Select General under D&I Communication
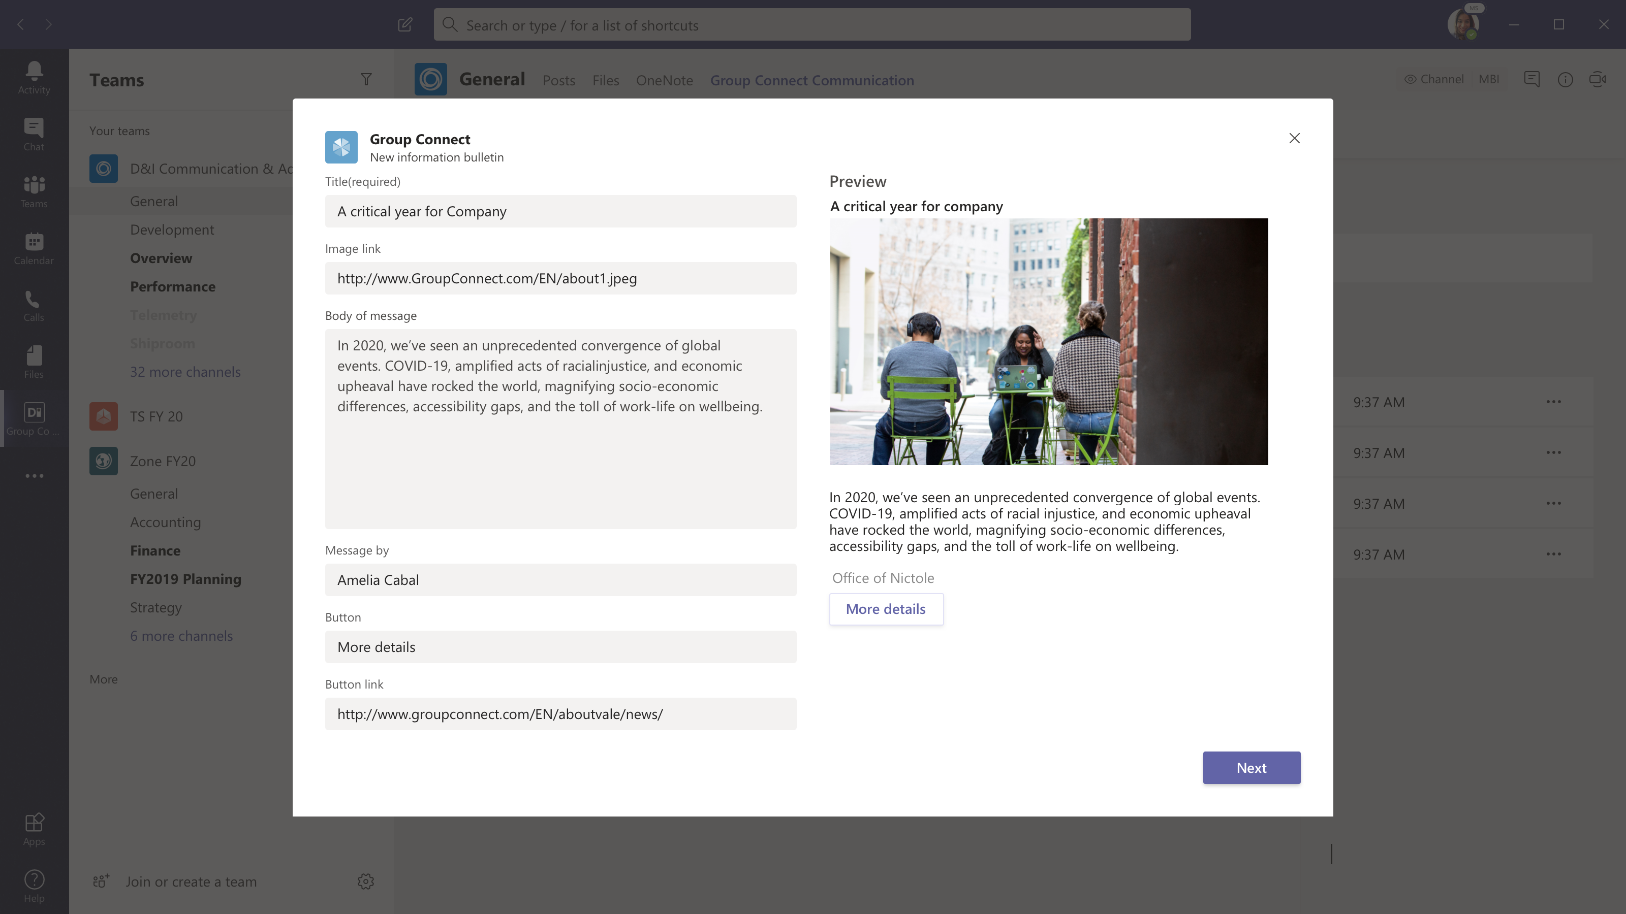Viewport: 1626px width, 914px height. (x=154, y=201)
